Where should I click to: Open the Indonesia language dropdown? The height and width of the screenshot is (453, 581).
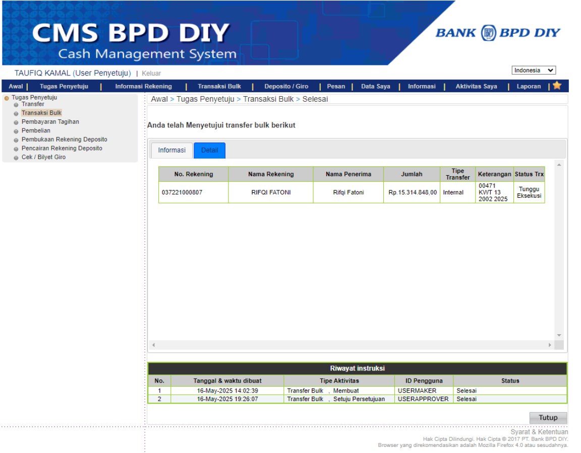pyautogui.click(x=534, y=70)
